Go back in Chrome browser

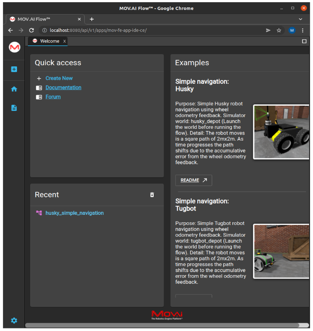(10, 31)
